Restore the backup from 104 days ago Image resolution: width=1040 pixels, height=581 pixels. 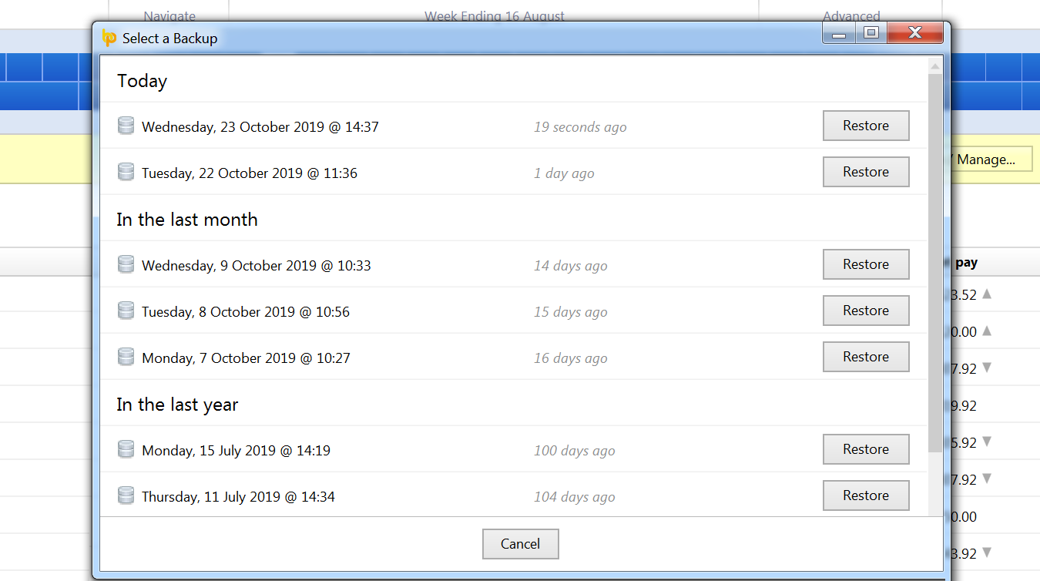(x=865, y=495)
